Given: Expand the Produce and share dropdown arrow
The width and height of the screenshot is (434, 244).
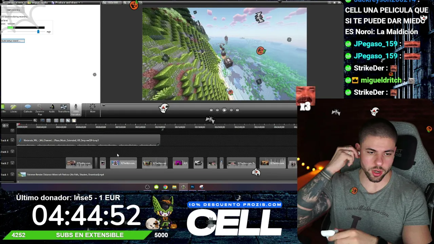Looking at the screenshot, I should coord(79,3).
